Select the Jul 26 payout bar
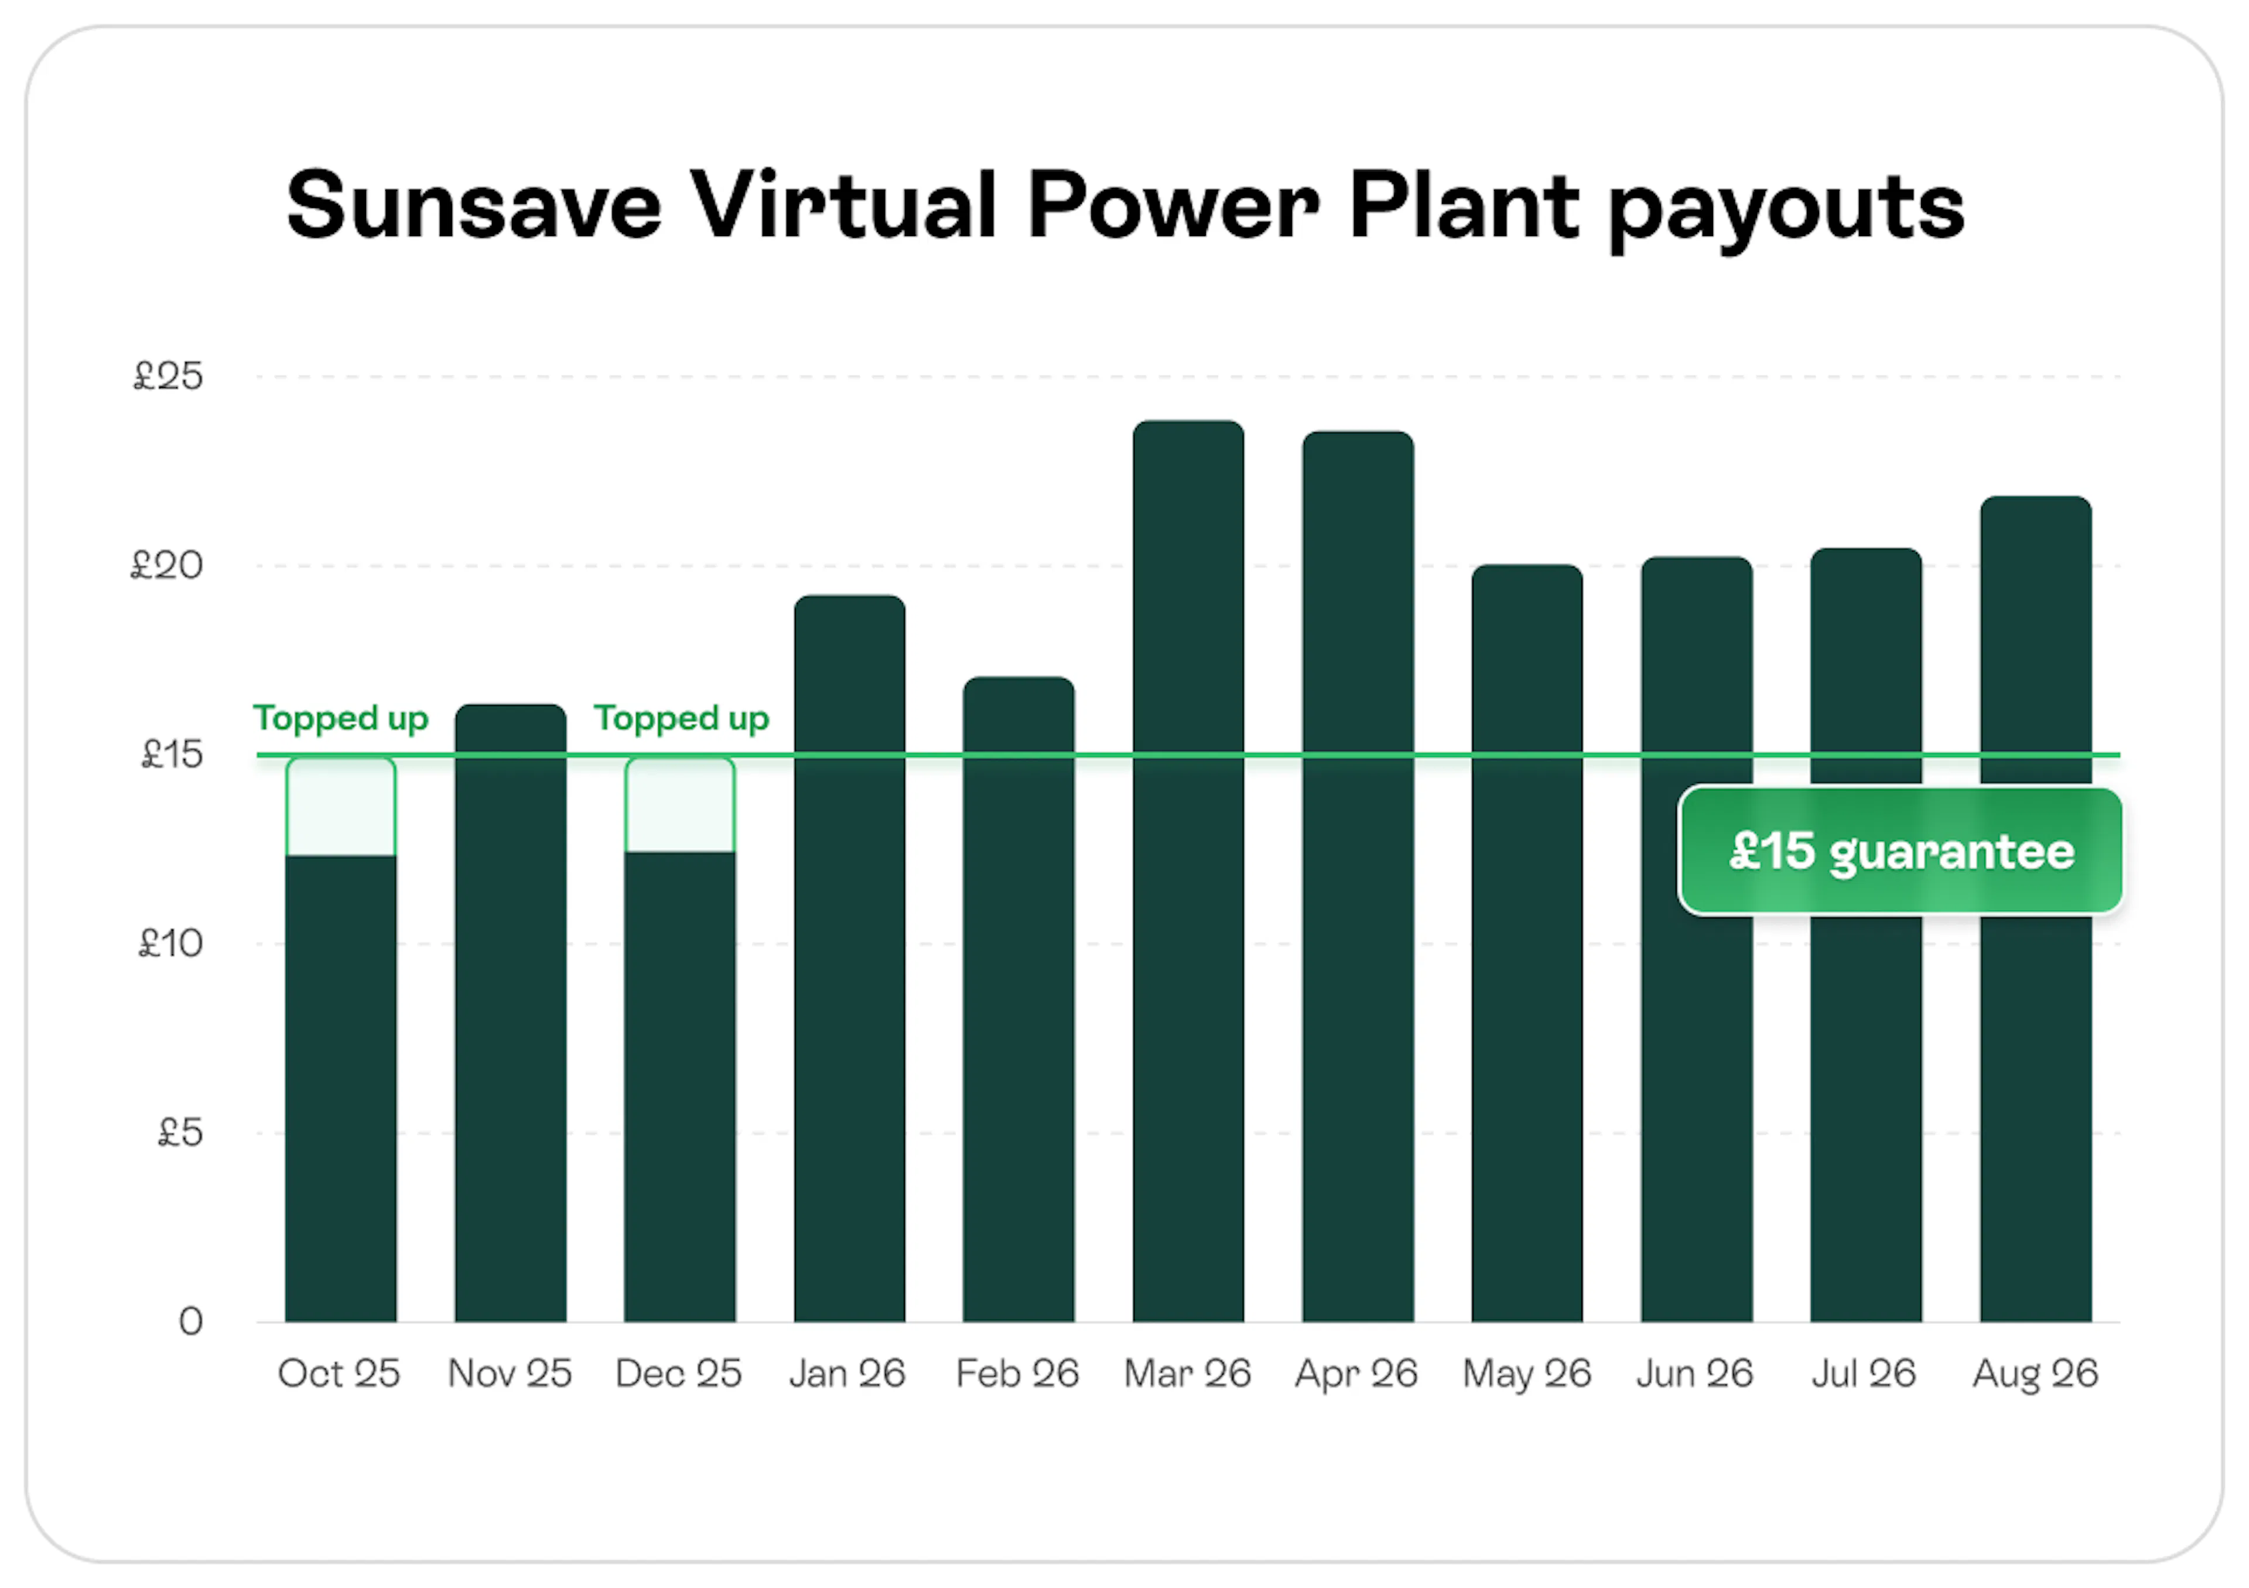Screen dimensions: 2249x1588 click(x=1866, y=934)
